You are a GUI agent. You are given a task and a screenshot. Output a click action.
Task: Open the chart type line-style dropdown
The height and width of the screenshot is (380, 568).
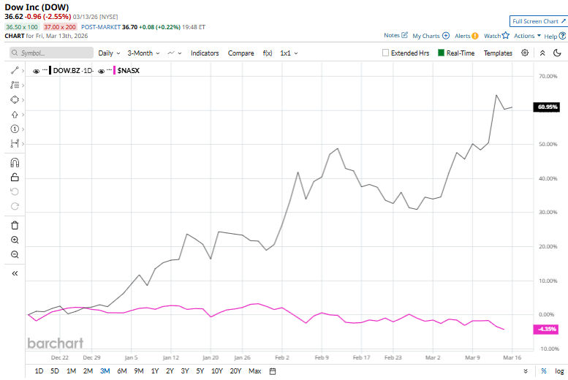174,53
